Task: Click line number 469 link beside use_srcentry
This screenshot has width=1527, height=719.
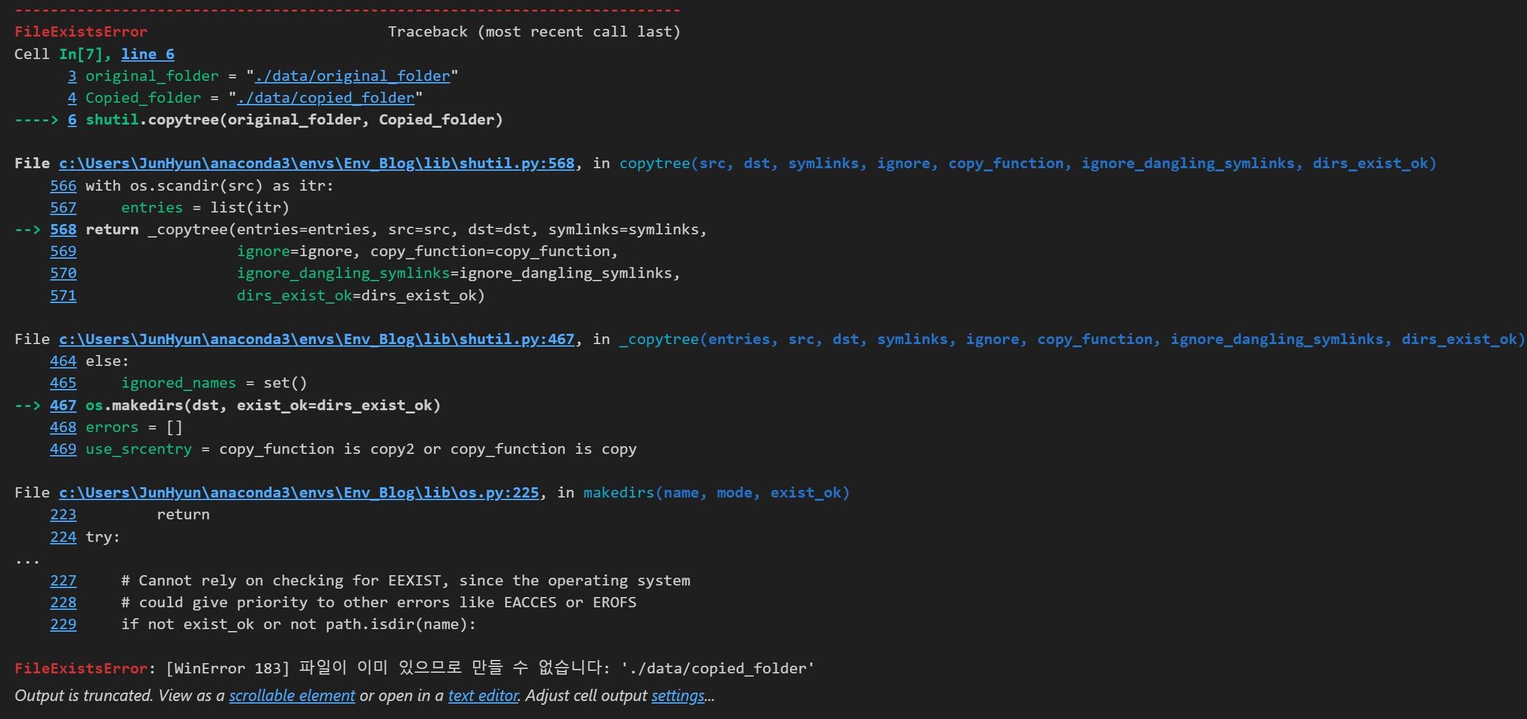Action: click(63, 449)
